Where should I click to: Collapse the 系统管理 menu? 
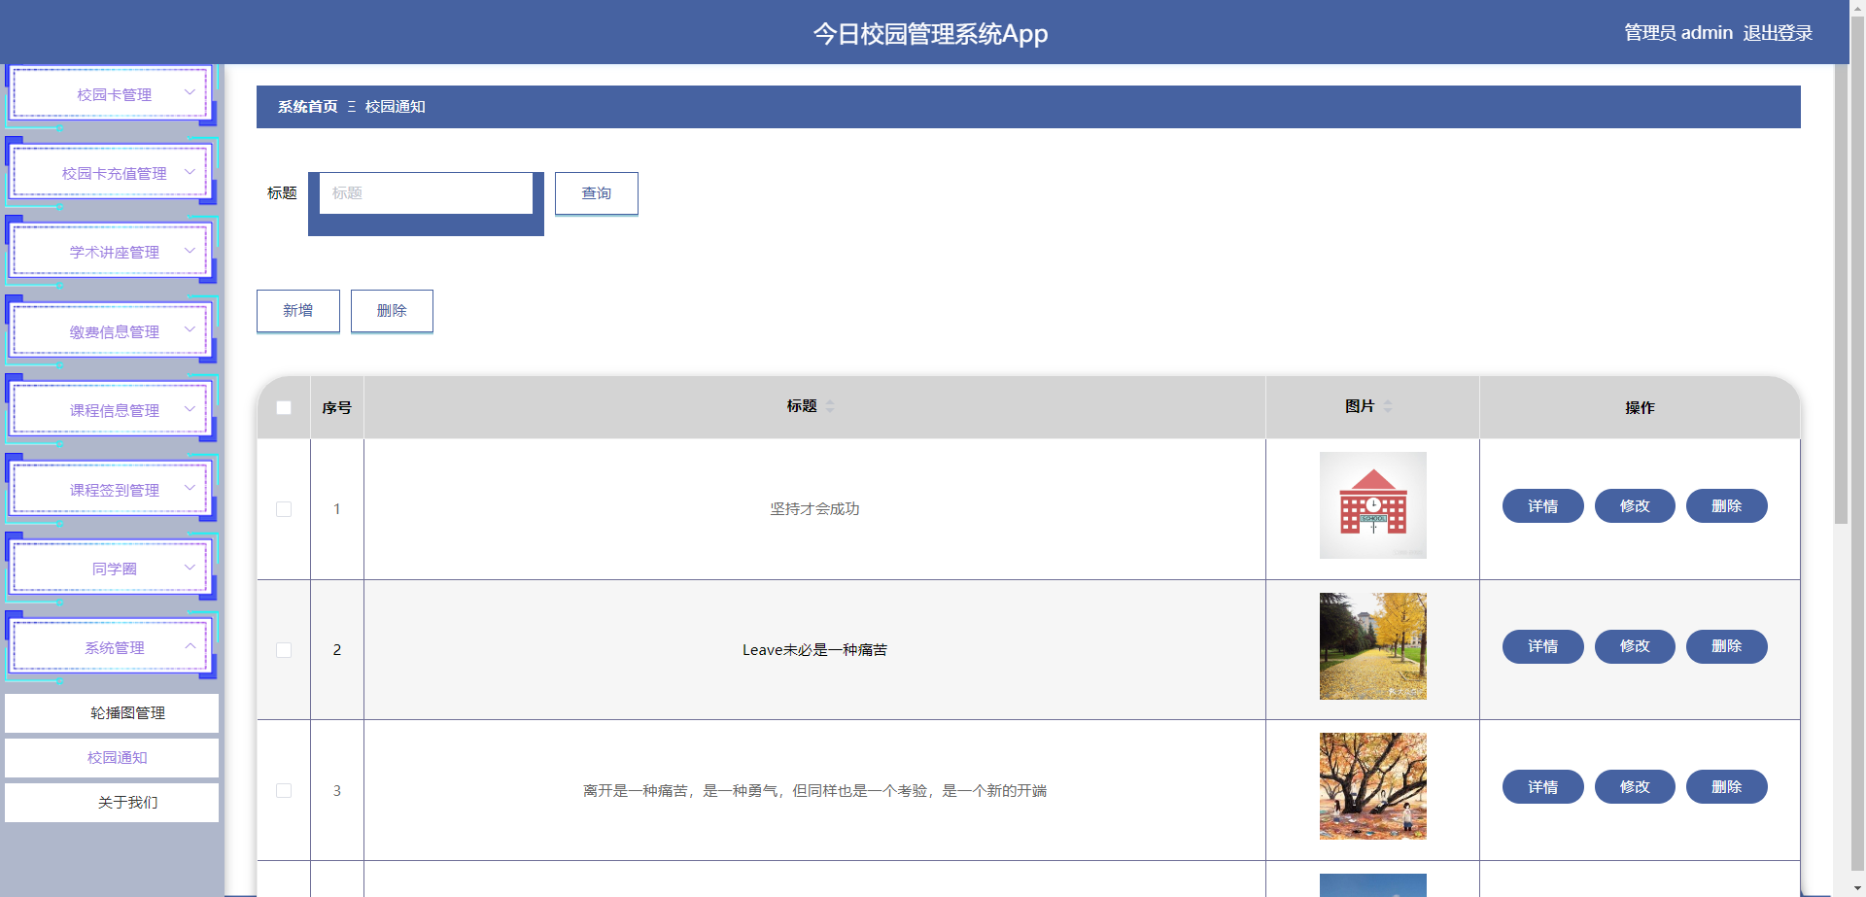pyautogui.click(x=111, y=646)
